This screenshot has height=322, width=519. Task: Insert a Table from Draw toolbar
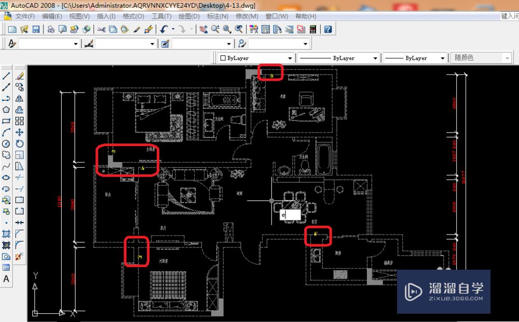pyautogui.click(x=6, y=268)
